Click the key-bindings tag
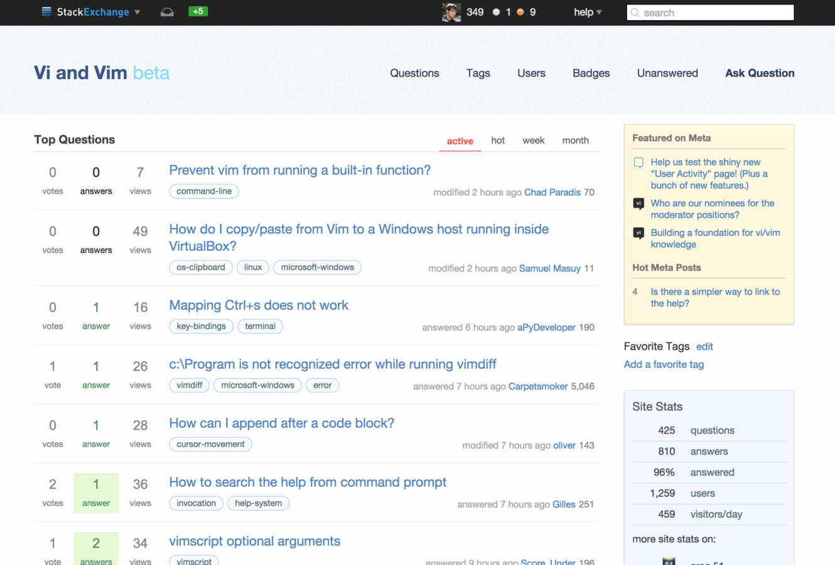The image size is (835, 565). point(202,326)
